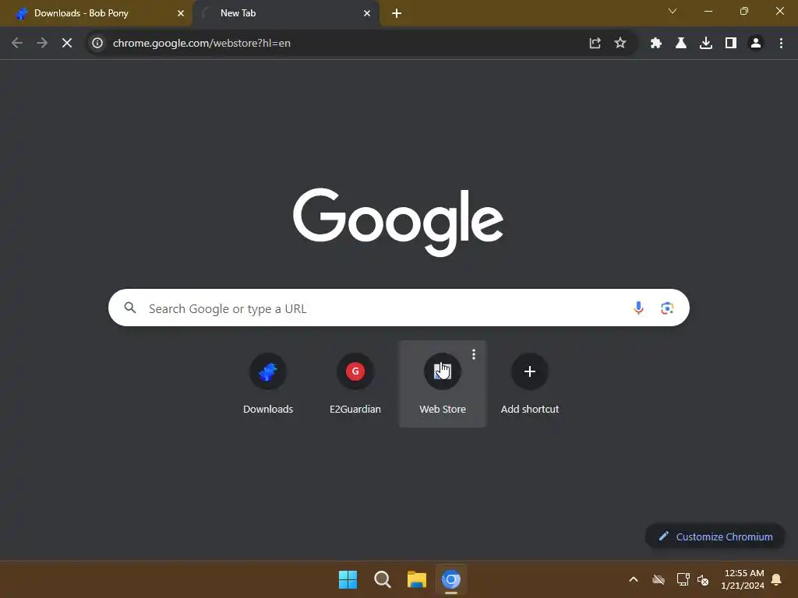Click the Chromium taskbar icon
Image resolution: width=798 pixels, height=598 pixels.
pos(451,579)
